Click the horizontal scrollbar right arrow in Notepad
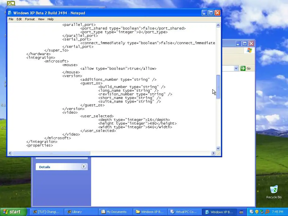This screenshot has height=216, width=288. pos(213,153)
